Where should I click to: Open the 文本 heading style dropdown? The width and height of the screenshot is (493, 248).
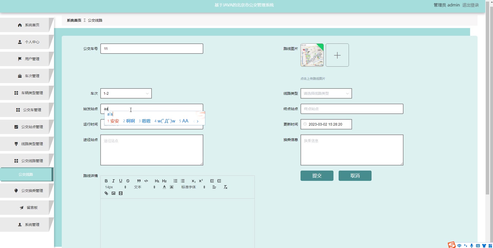point(145,187)
